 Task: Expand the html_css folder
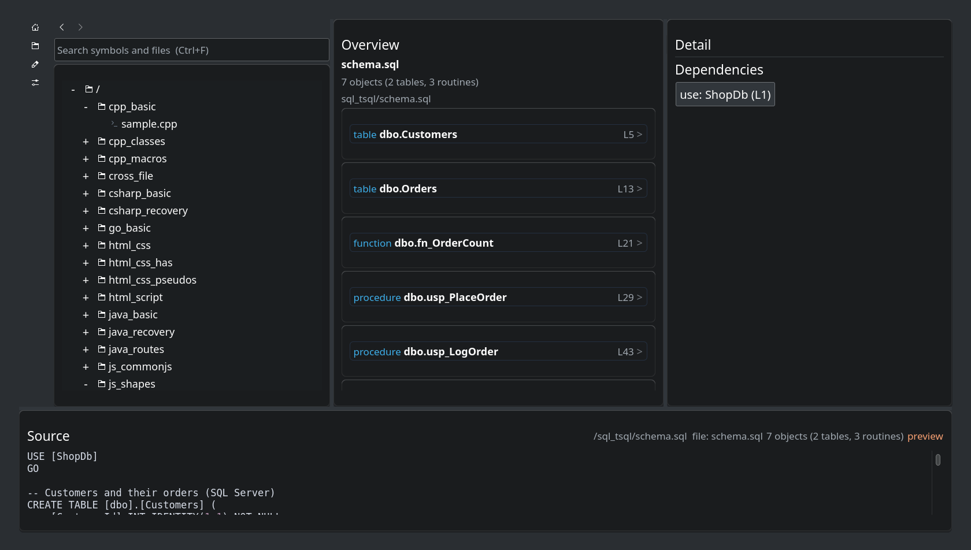click(86, 246)
